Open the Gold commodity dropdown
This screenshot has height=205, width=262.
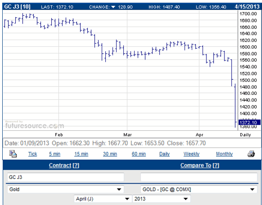point(65,189)
